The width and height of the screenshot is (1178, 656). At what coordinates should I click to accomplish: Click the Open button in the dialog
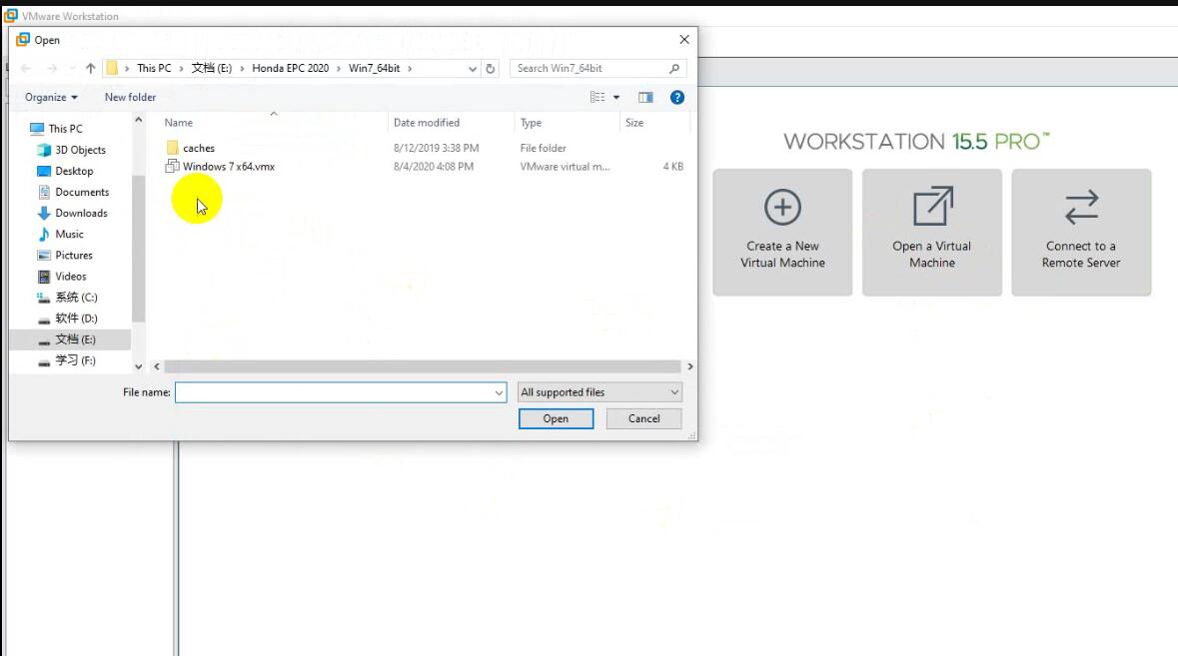(x=556, y=418)
